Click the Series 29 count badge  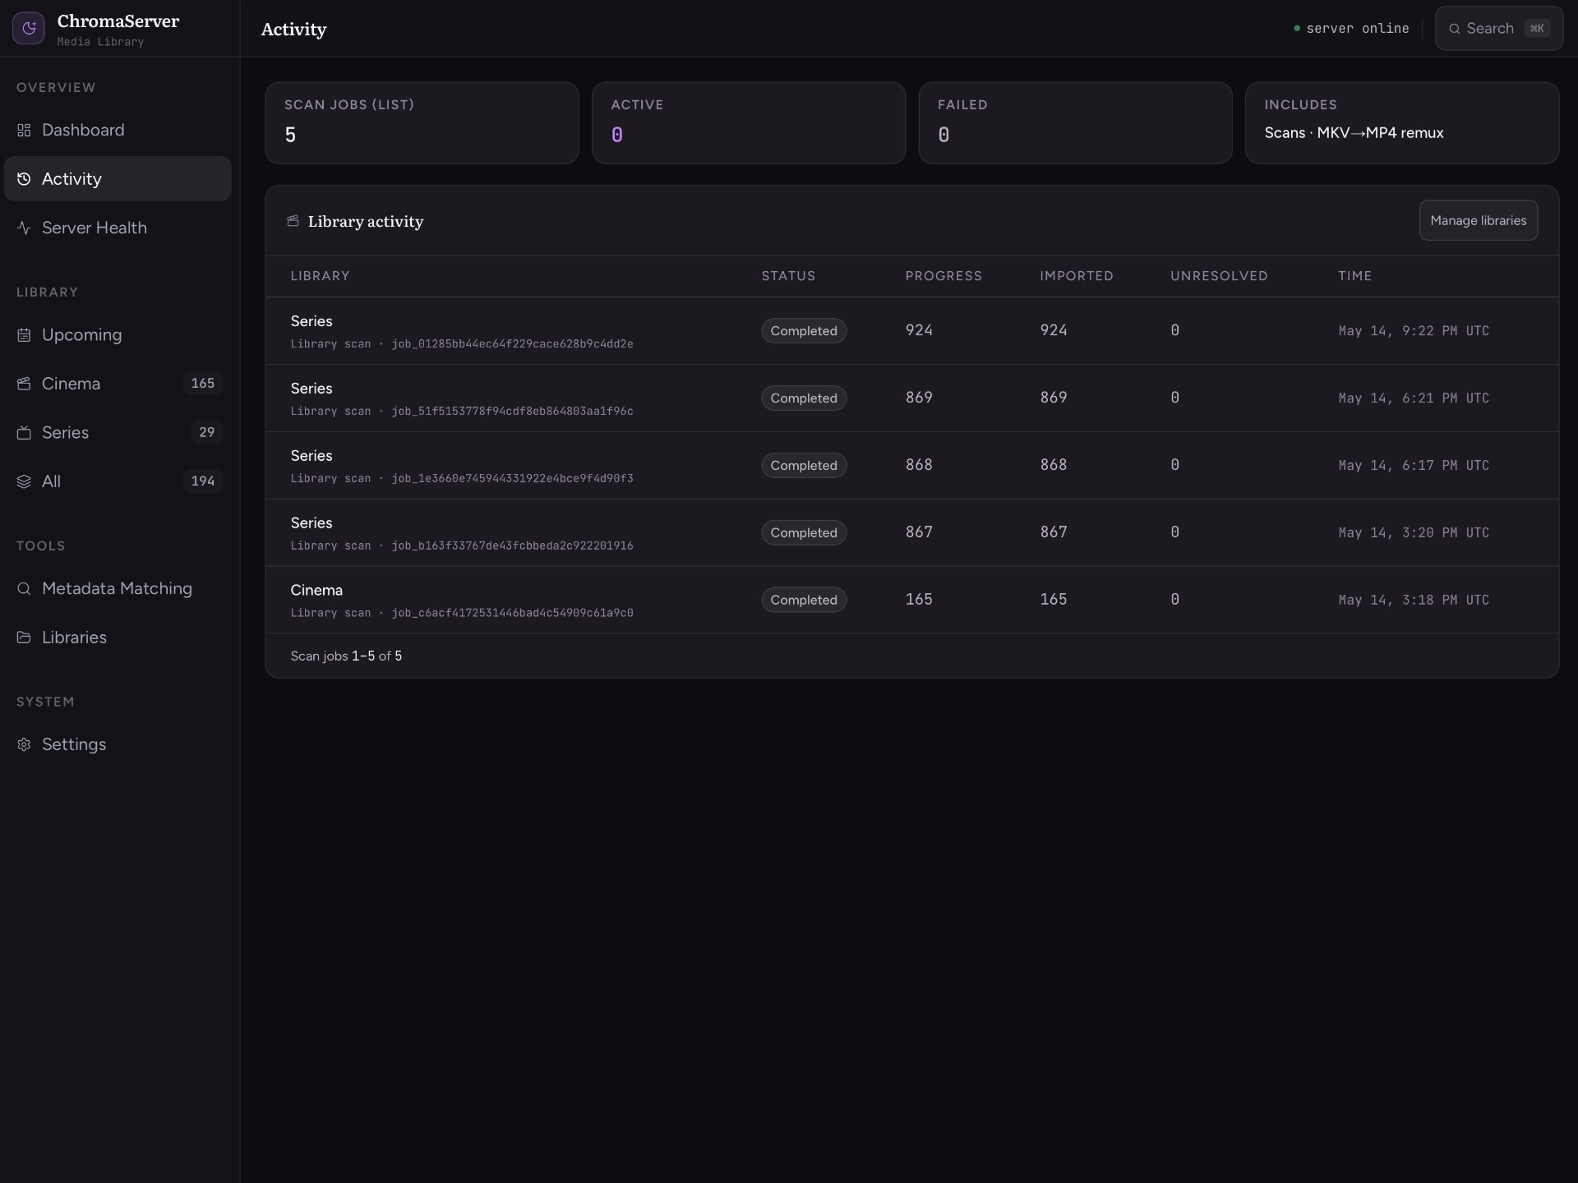(x=206, y=433)
